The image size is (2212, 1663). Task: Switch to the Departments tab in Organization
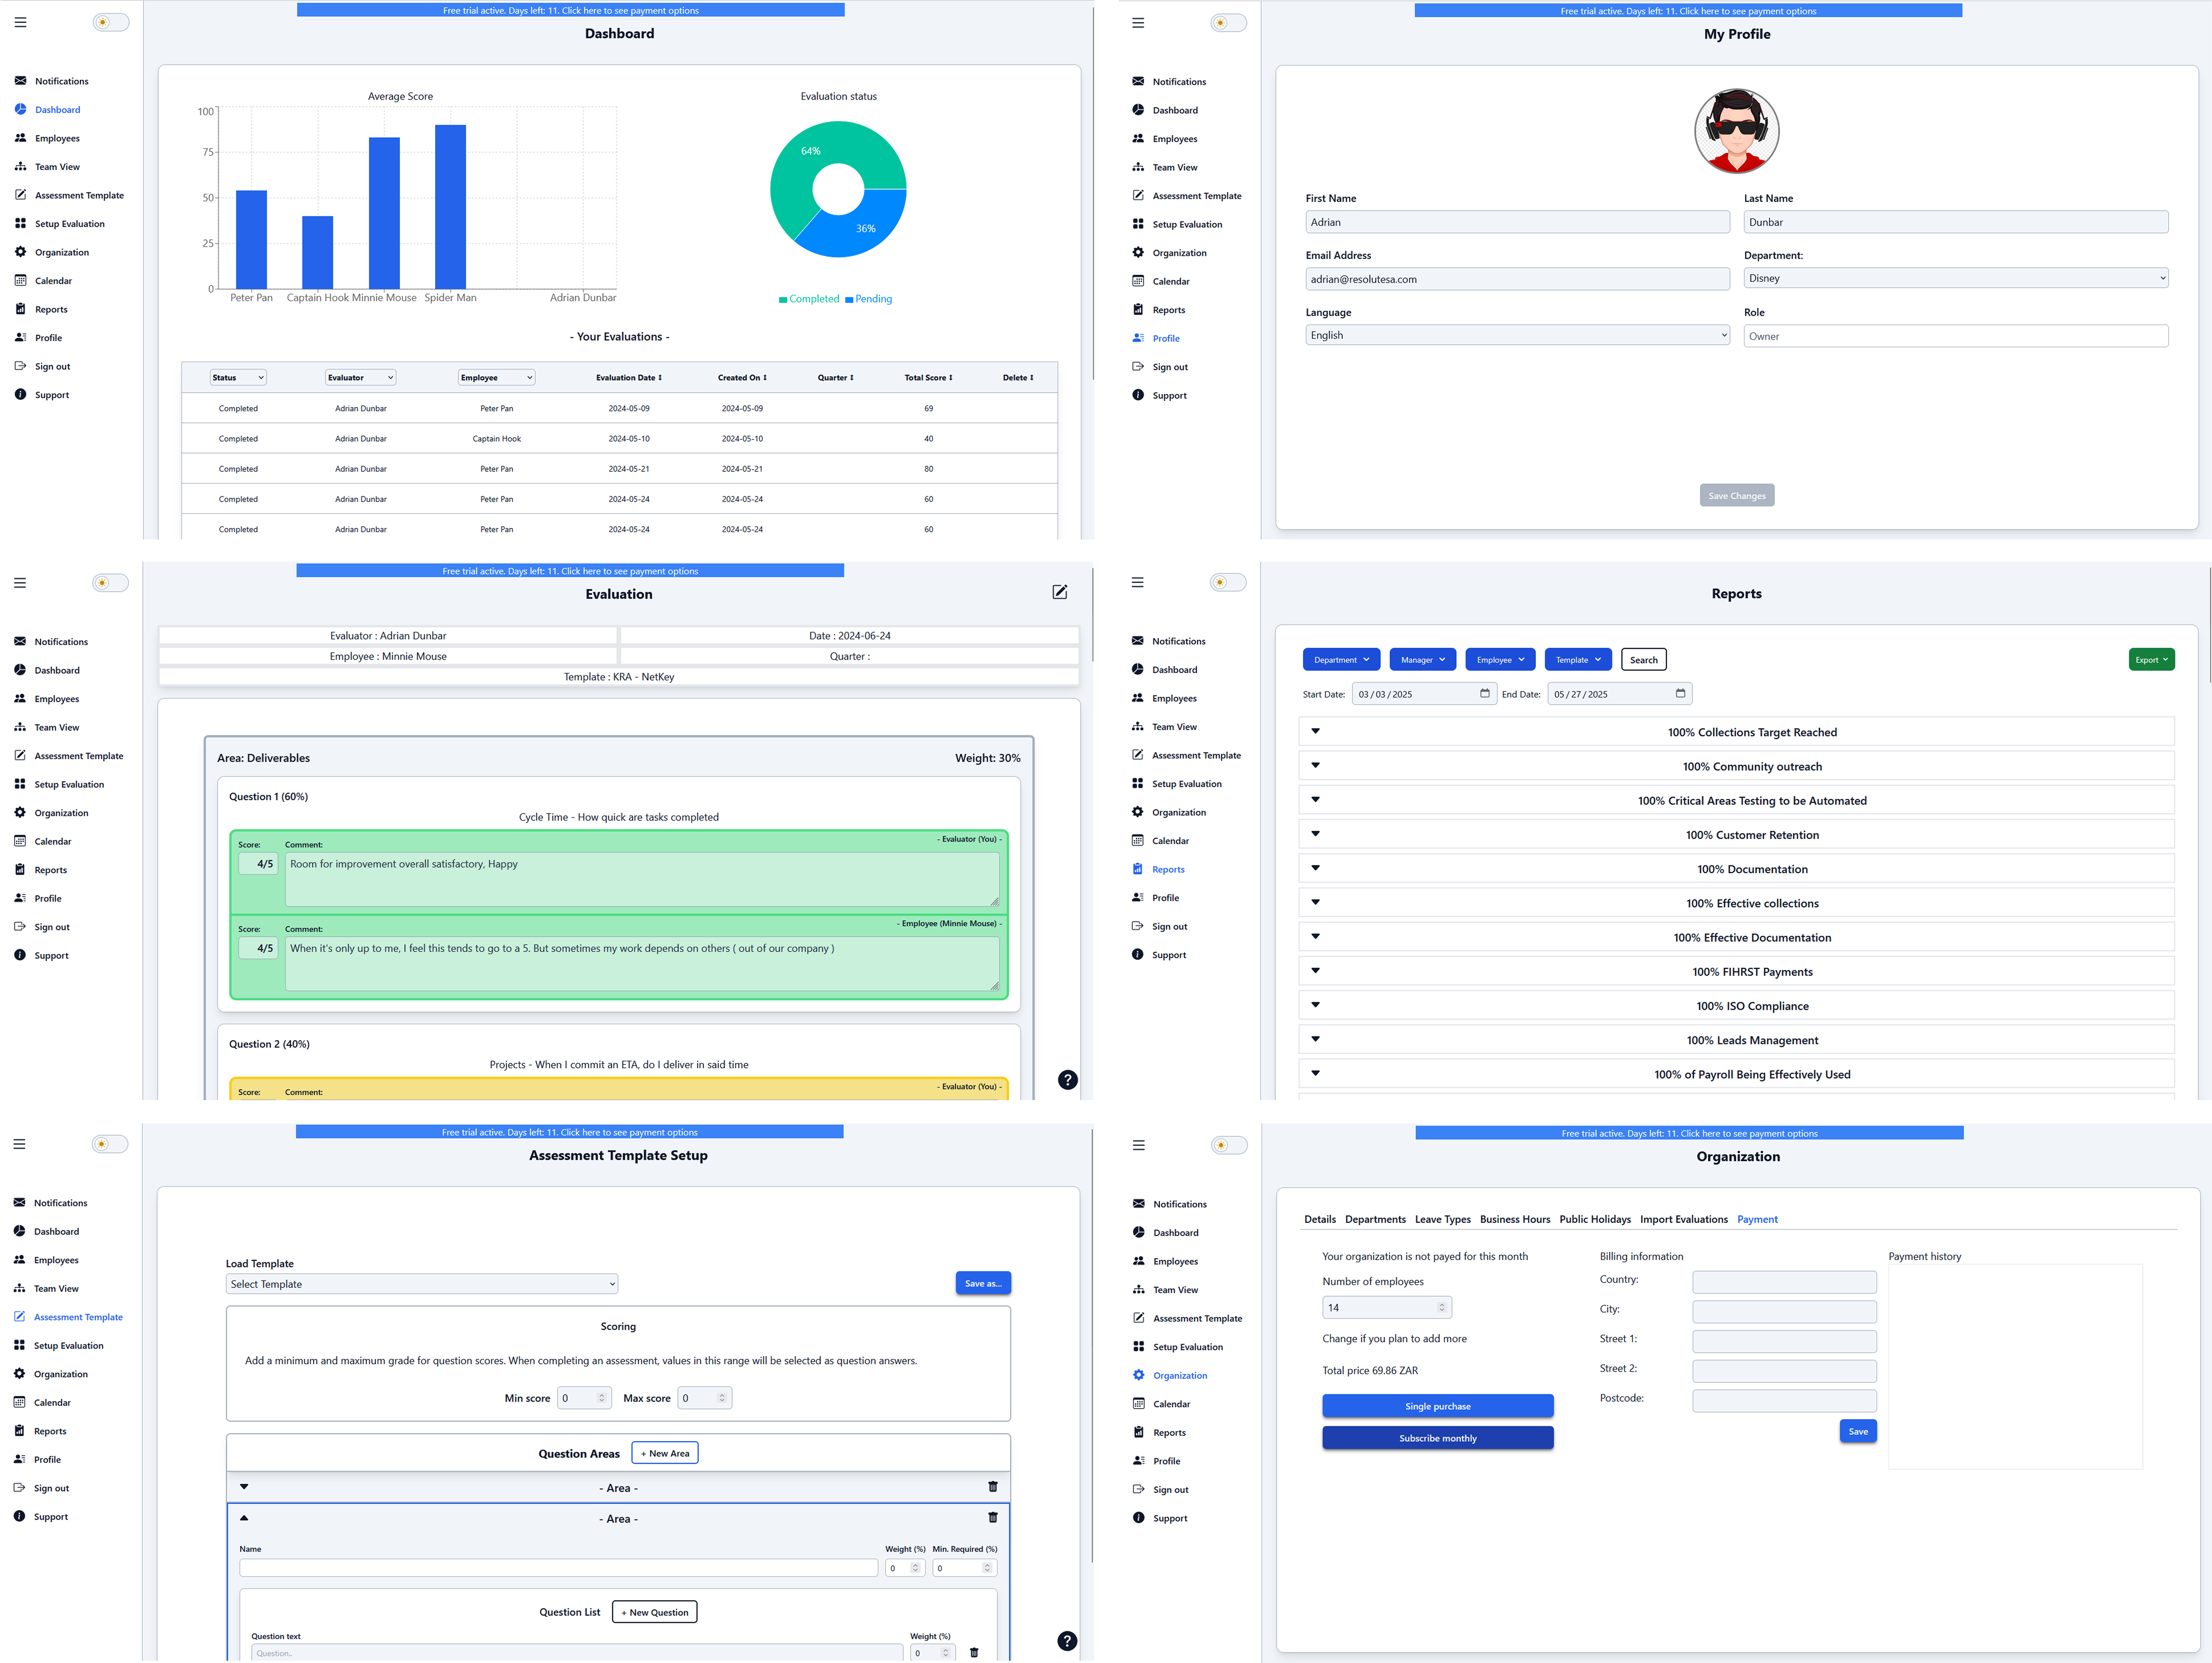pyautogui.click(x=1375, y=1219)
